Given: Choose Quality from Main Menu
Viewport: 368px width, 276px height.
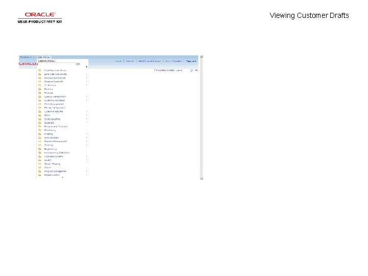Looking at the screenshot, I should (x=48, y=160).
